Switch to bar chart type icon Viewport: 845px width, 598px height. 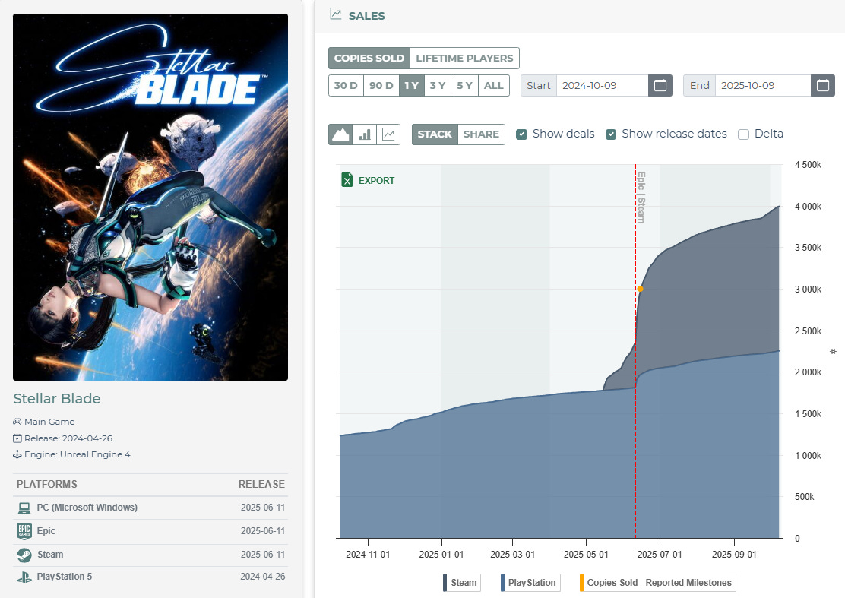365,134
